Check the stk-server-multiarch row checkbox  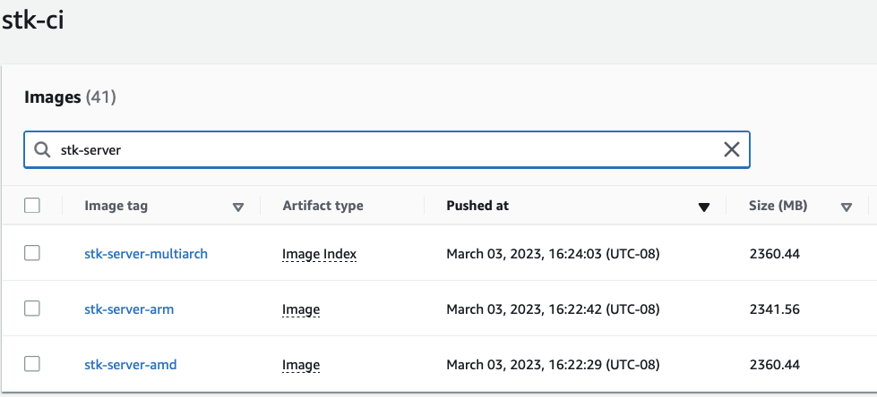pyautogui.click(x=32, y=253)
